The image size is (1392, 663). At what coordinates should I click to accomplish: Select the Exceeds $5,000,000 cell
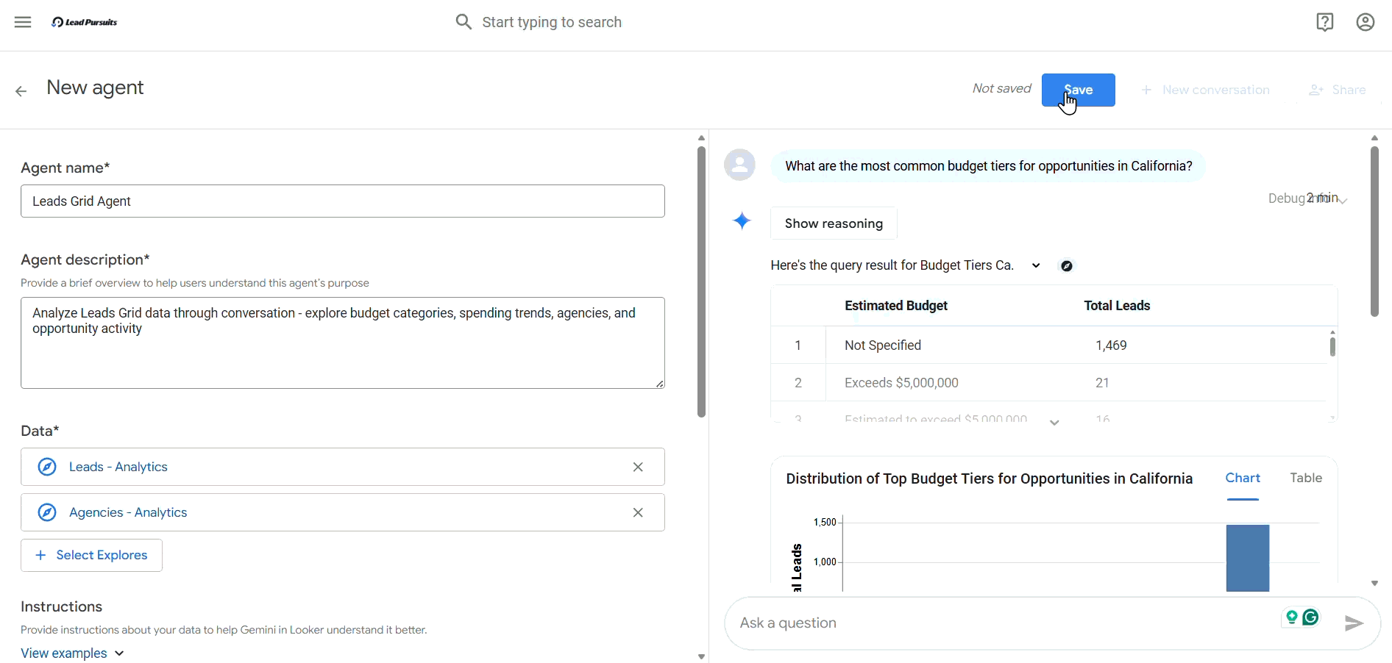[901, 383]
